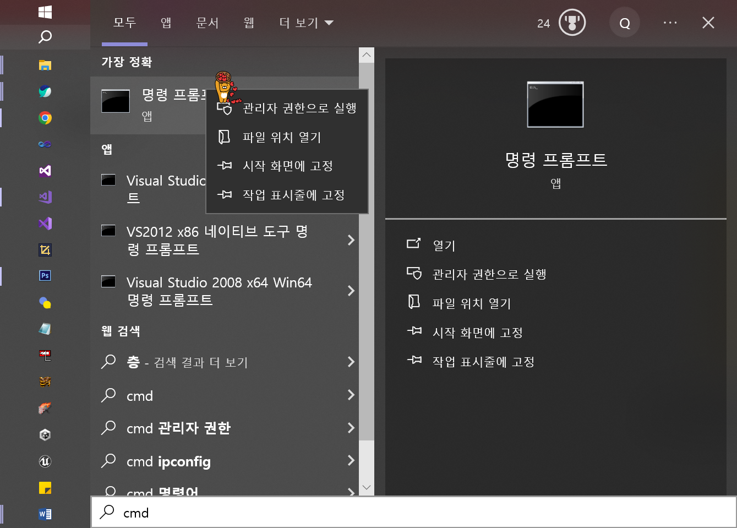Choose 파일 위치 열기 in the context menu
The height and width of the screenshot is (528, 737).
click(x=287, y=137)
